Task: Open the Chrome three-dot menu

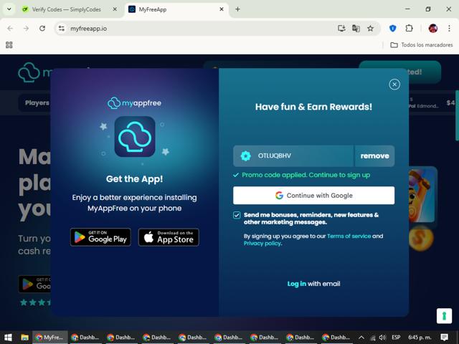Action: (449, 29)
